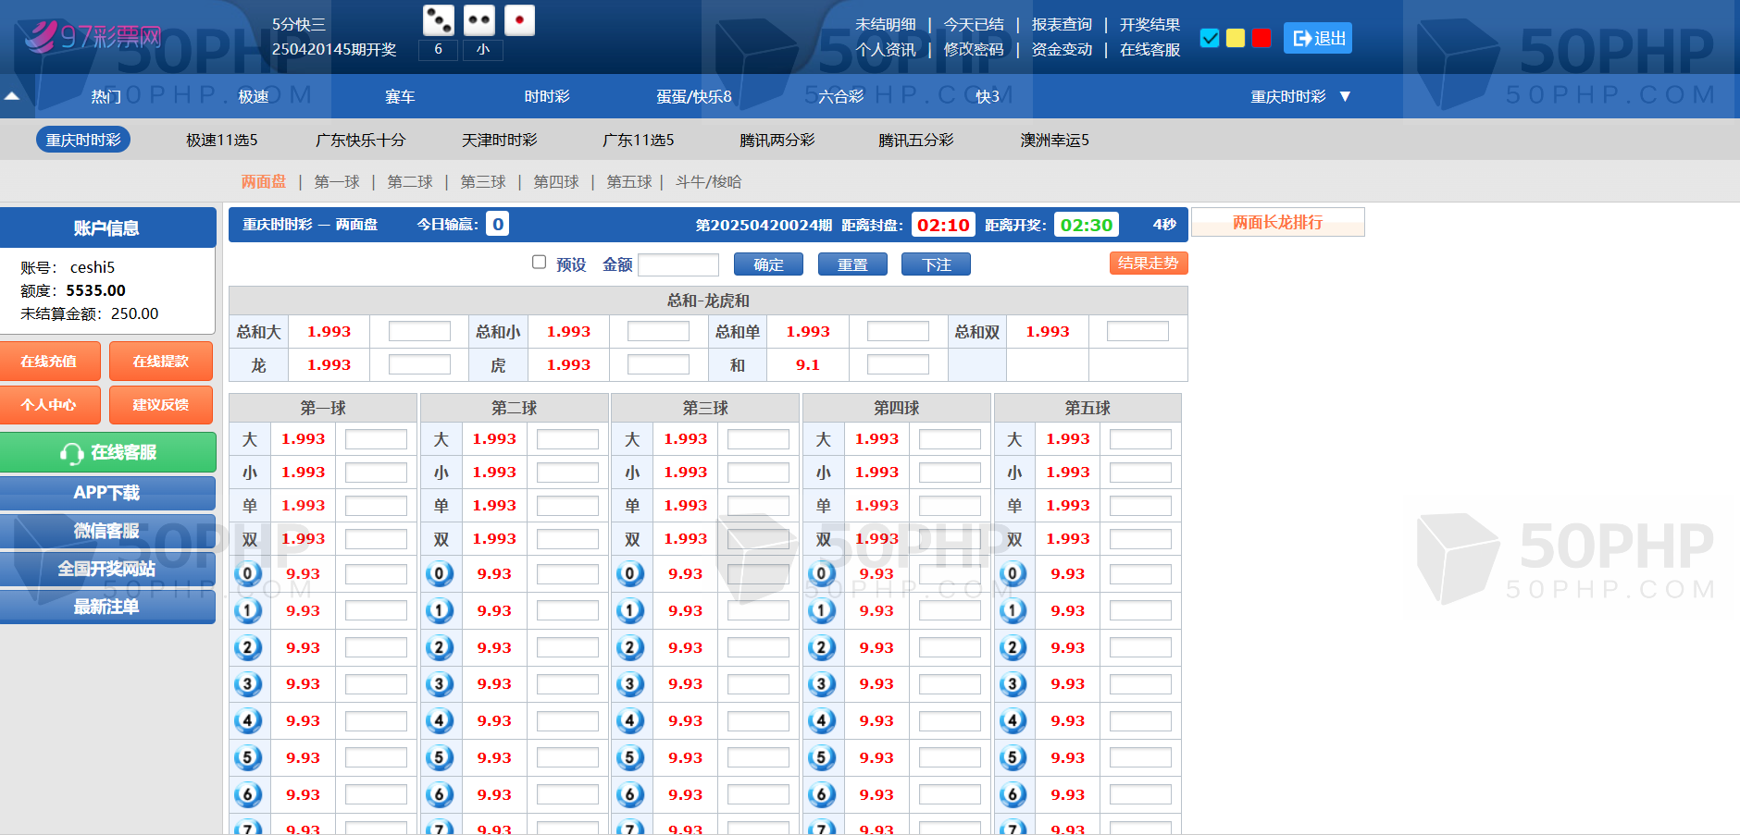Click the 97彩票网 logo
The width and height of the screenshot is (1740, 835).
(93, 37)
